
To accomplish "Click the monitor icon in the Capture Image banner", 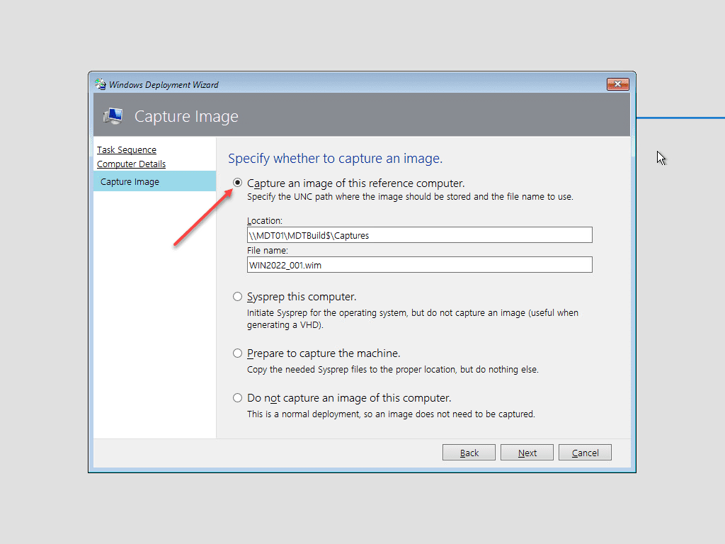I will pos(113,115).
